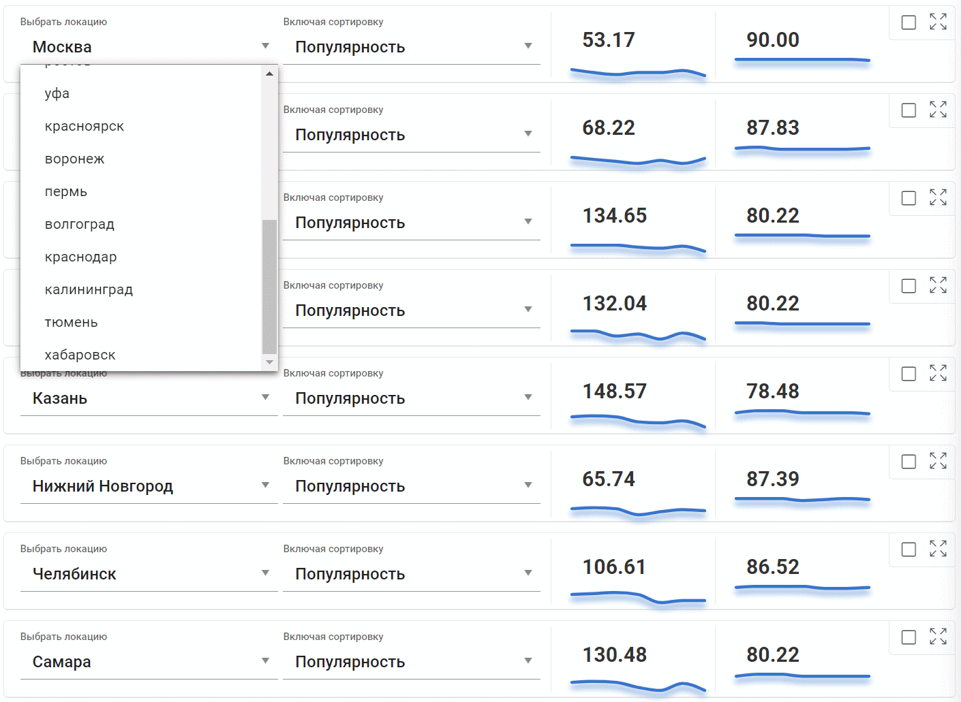Image resolution: width=961 pixels, height=702 pixels.
Task: Expand the Челябинск row to fullscreen
Action: (x=938, y=549)
